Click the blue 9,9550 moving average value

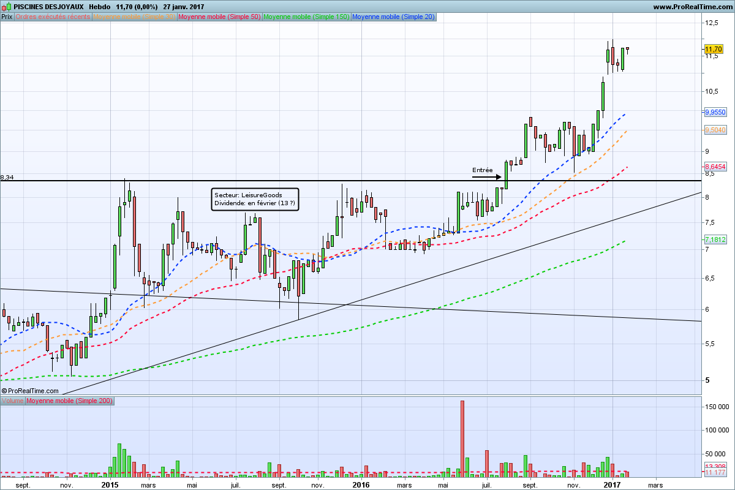click(715, 113)
